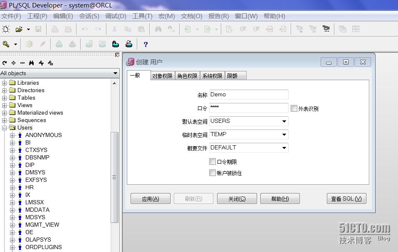The image size is (398, 252).
Task: Select the OLAPSYS user in the tree
Action: (38, 240)
